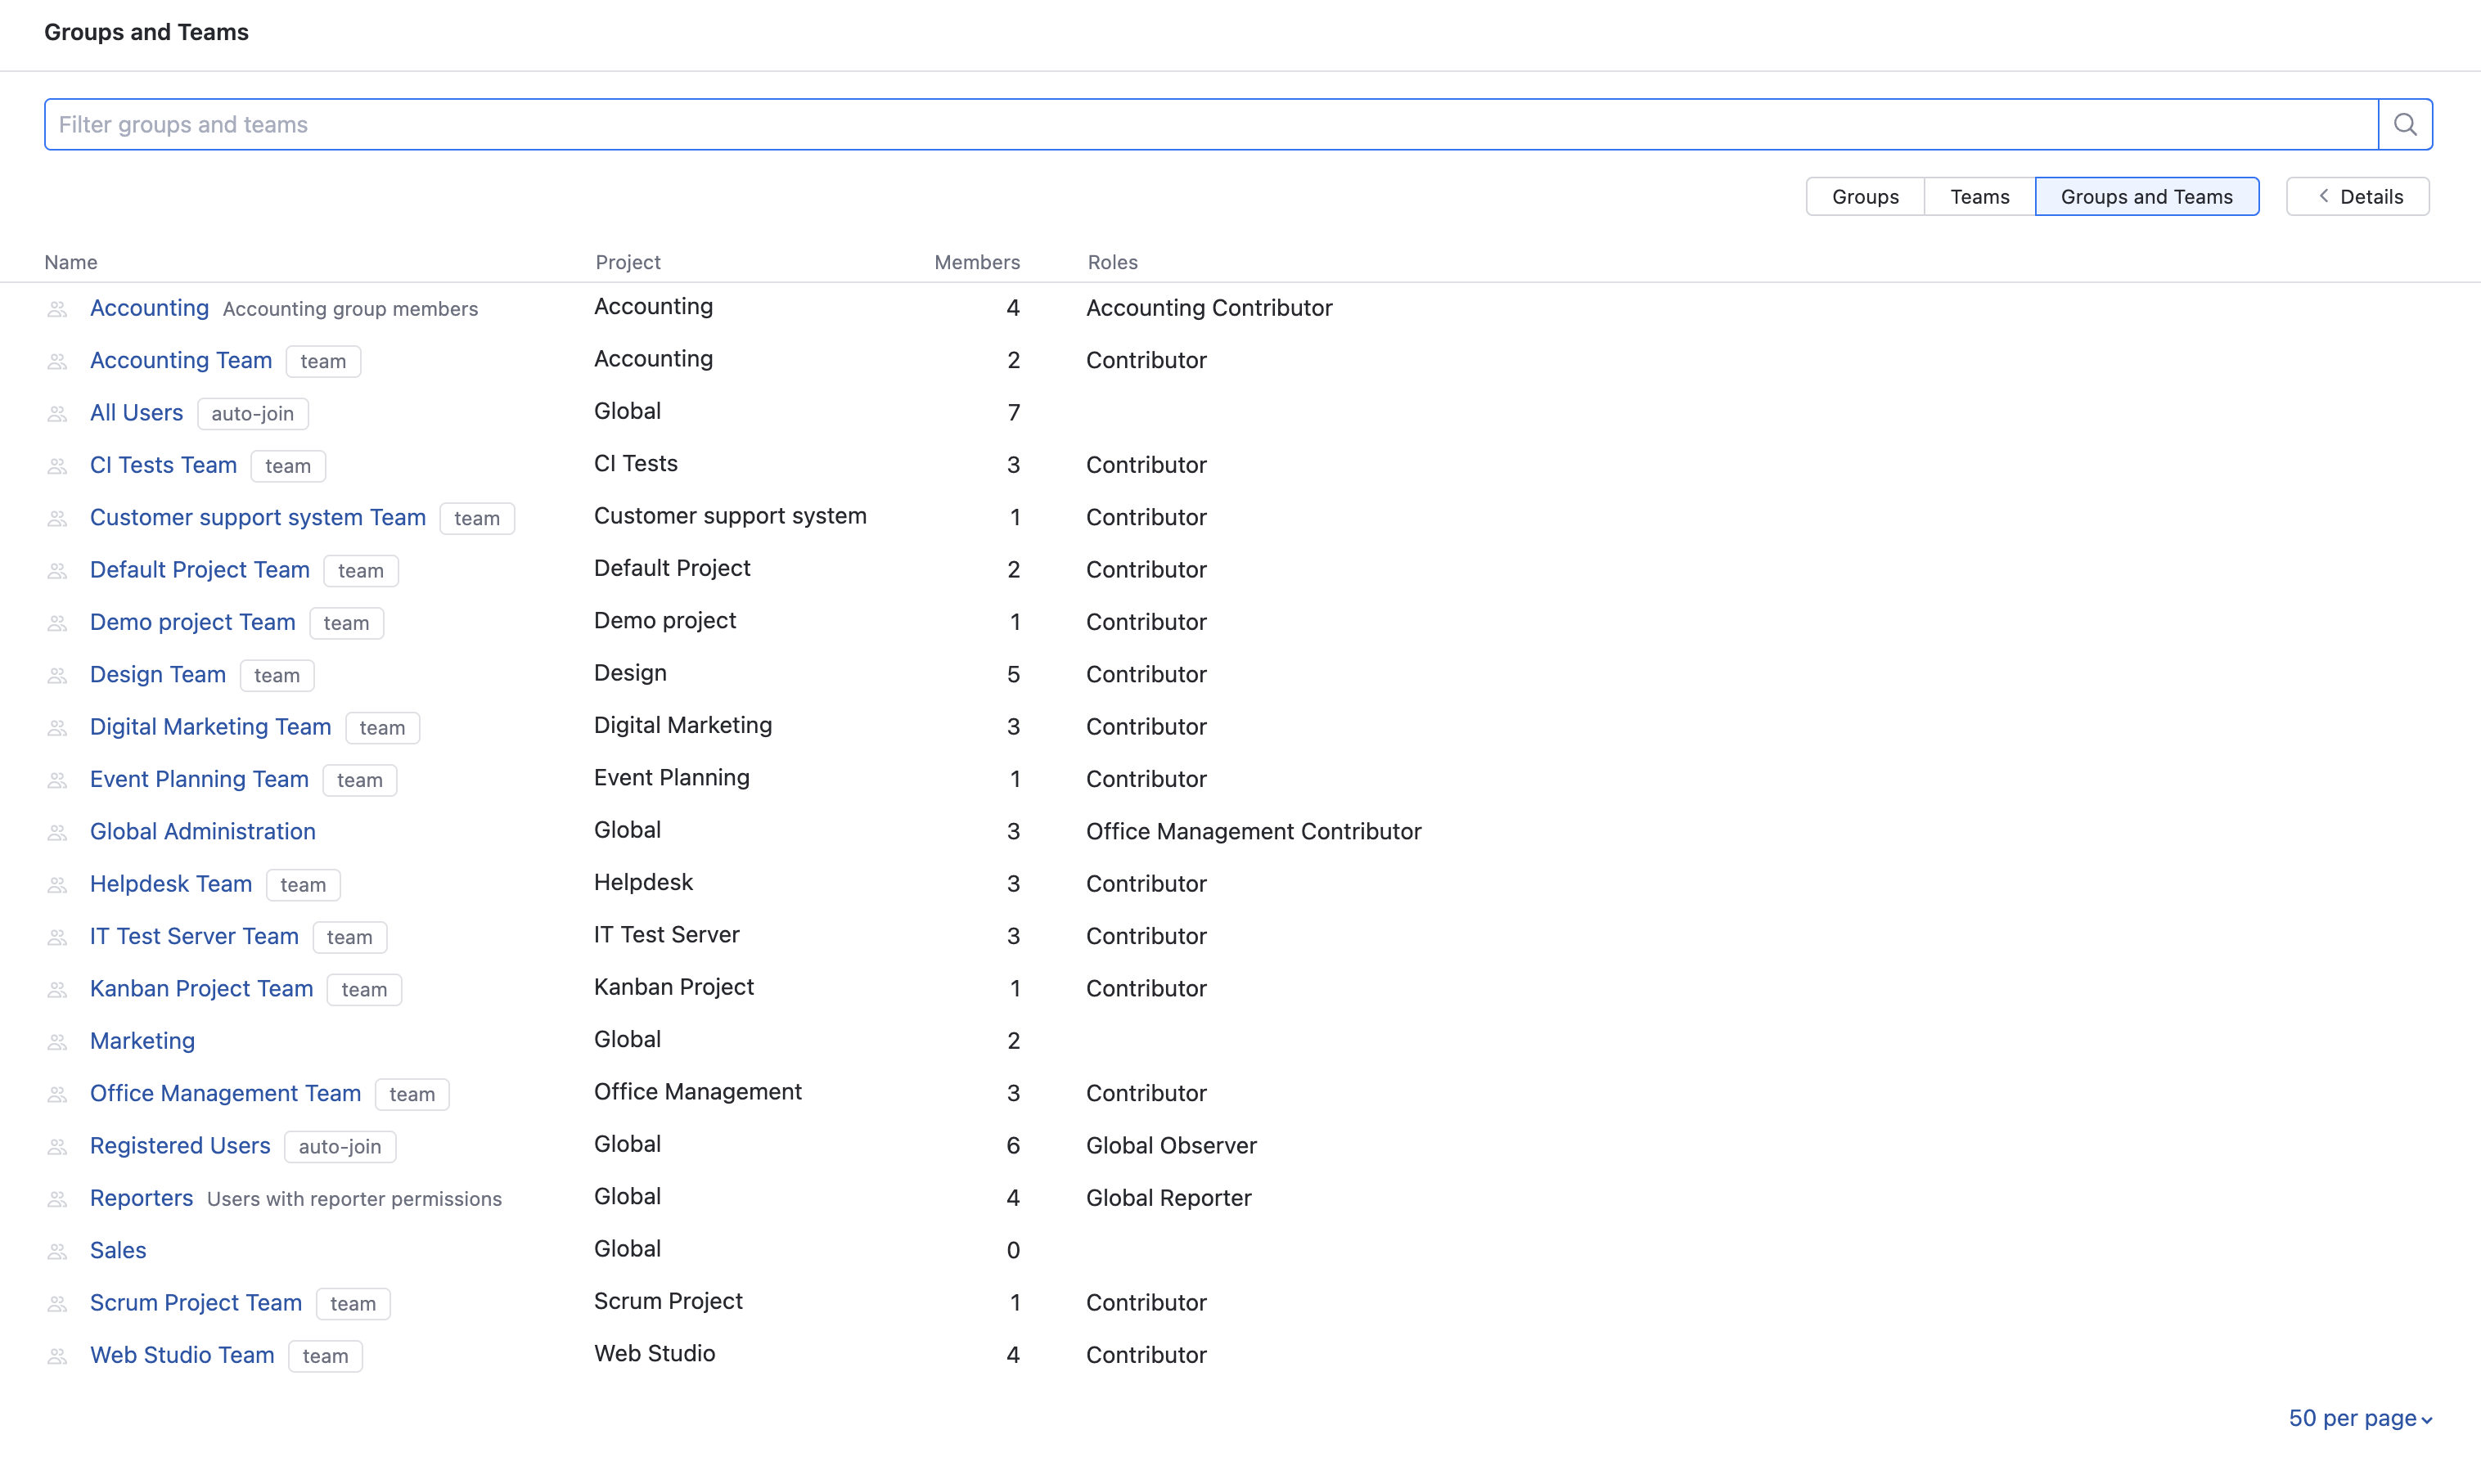
Task: Select the group icon beside Accounting
Action: tap(57, 309)
